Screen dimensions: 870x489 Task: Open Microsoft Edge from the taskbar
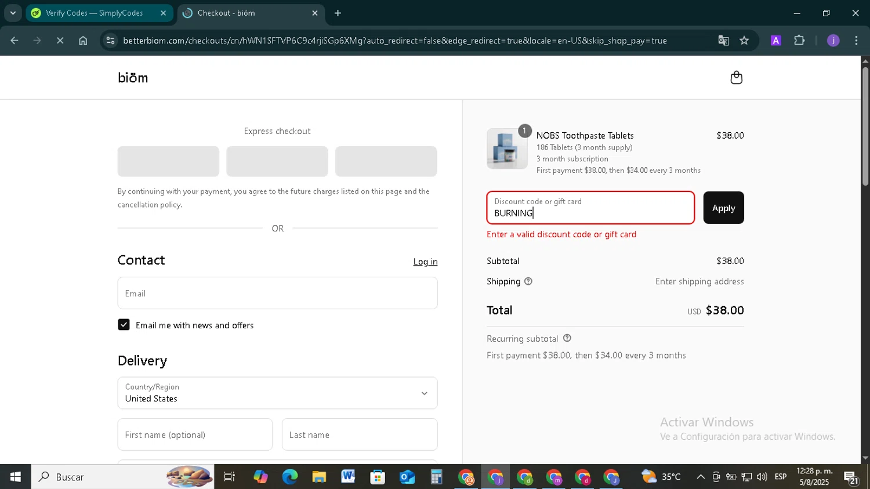289,477
